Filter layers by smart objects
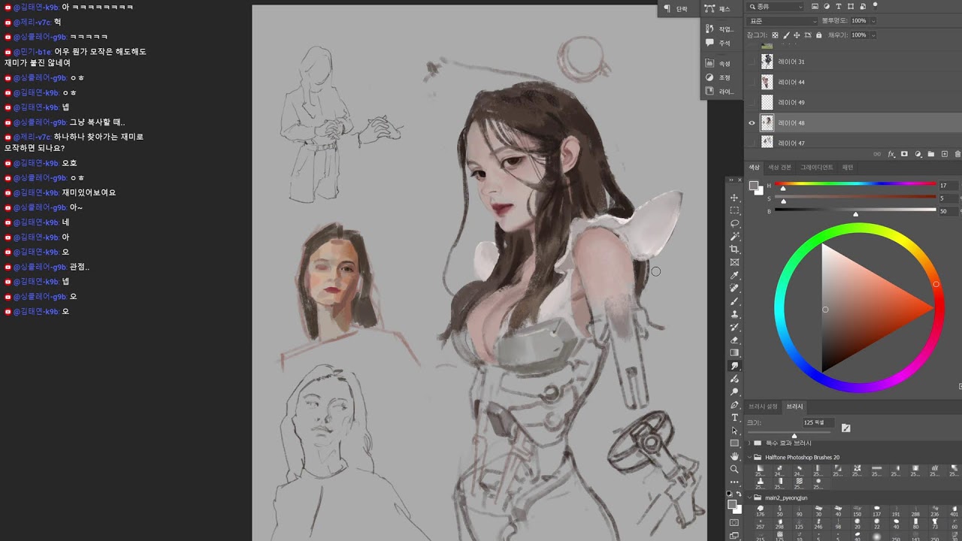Viewport: 962px width, 541px height. click(863, 7)
